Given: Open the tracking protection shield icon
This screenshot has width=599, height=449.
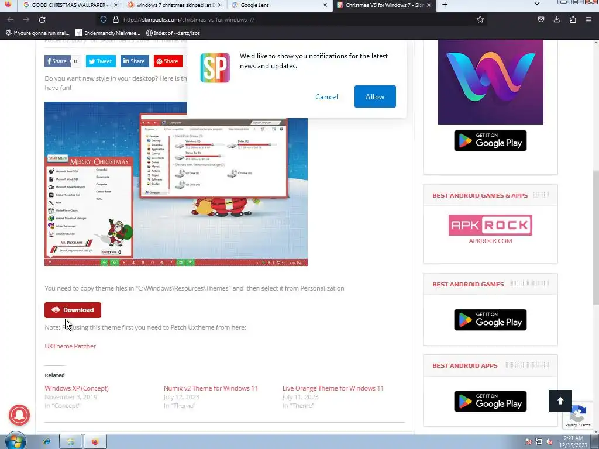Looking at the screenshot, I should pyautogui.click(x=104, y=19).
